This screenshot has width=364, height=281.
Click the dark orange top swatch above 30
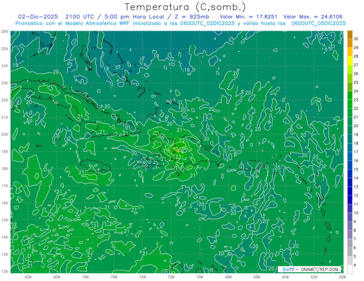coord(350,35)
